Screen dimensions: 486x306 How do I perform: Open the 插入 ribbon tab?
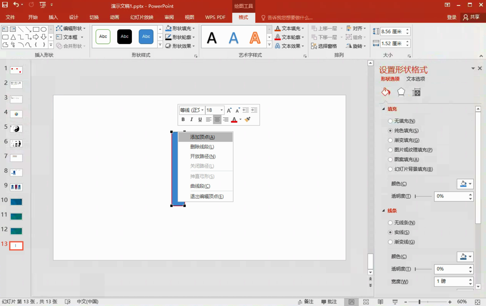tap(53, 17)
